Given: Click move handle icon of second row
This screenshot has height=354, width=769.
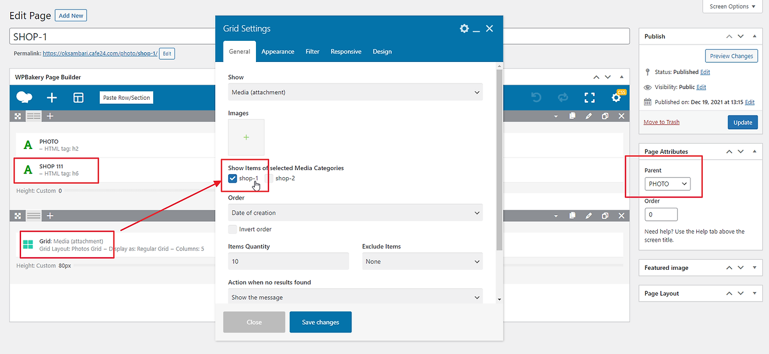Looking at the screenshot, I should [x=18, y=215].
